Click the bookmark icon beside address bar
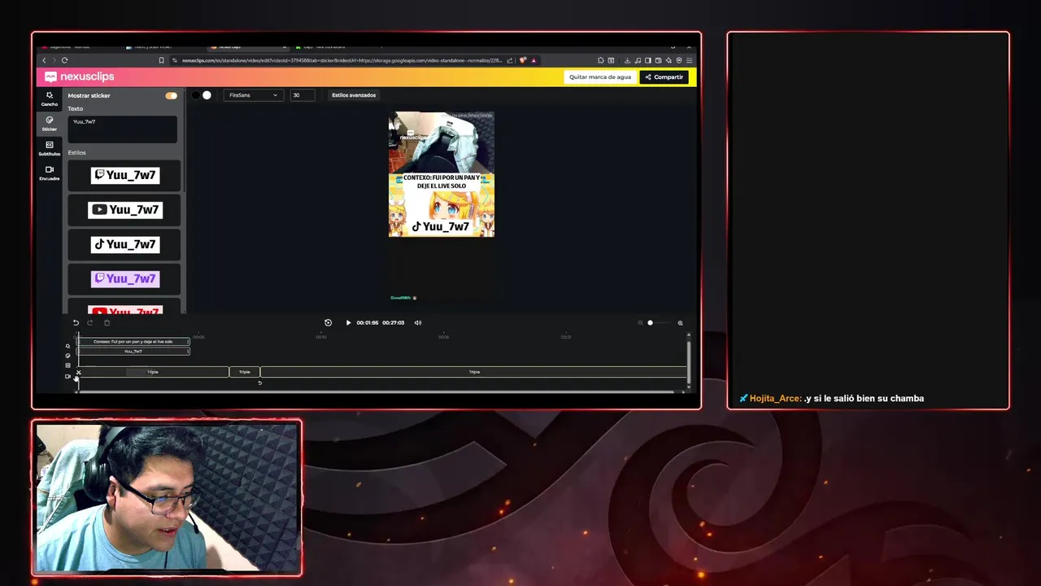Viewport: 1041px width, 586px height. [161, 60]
